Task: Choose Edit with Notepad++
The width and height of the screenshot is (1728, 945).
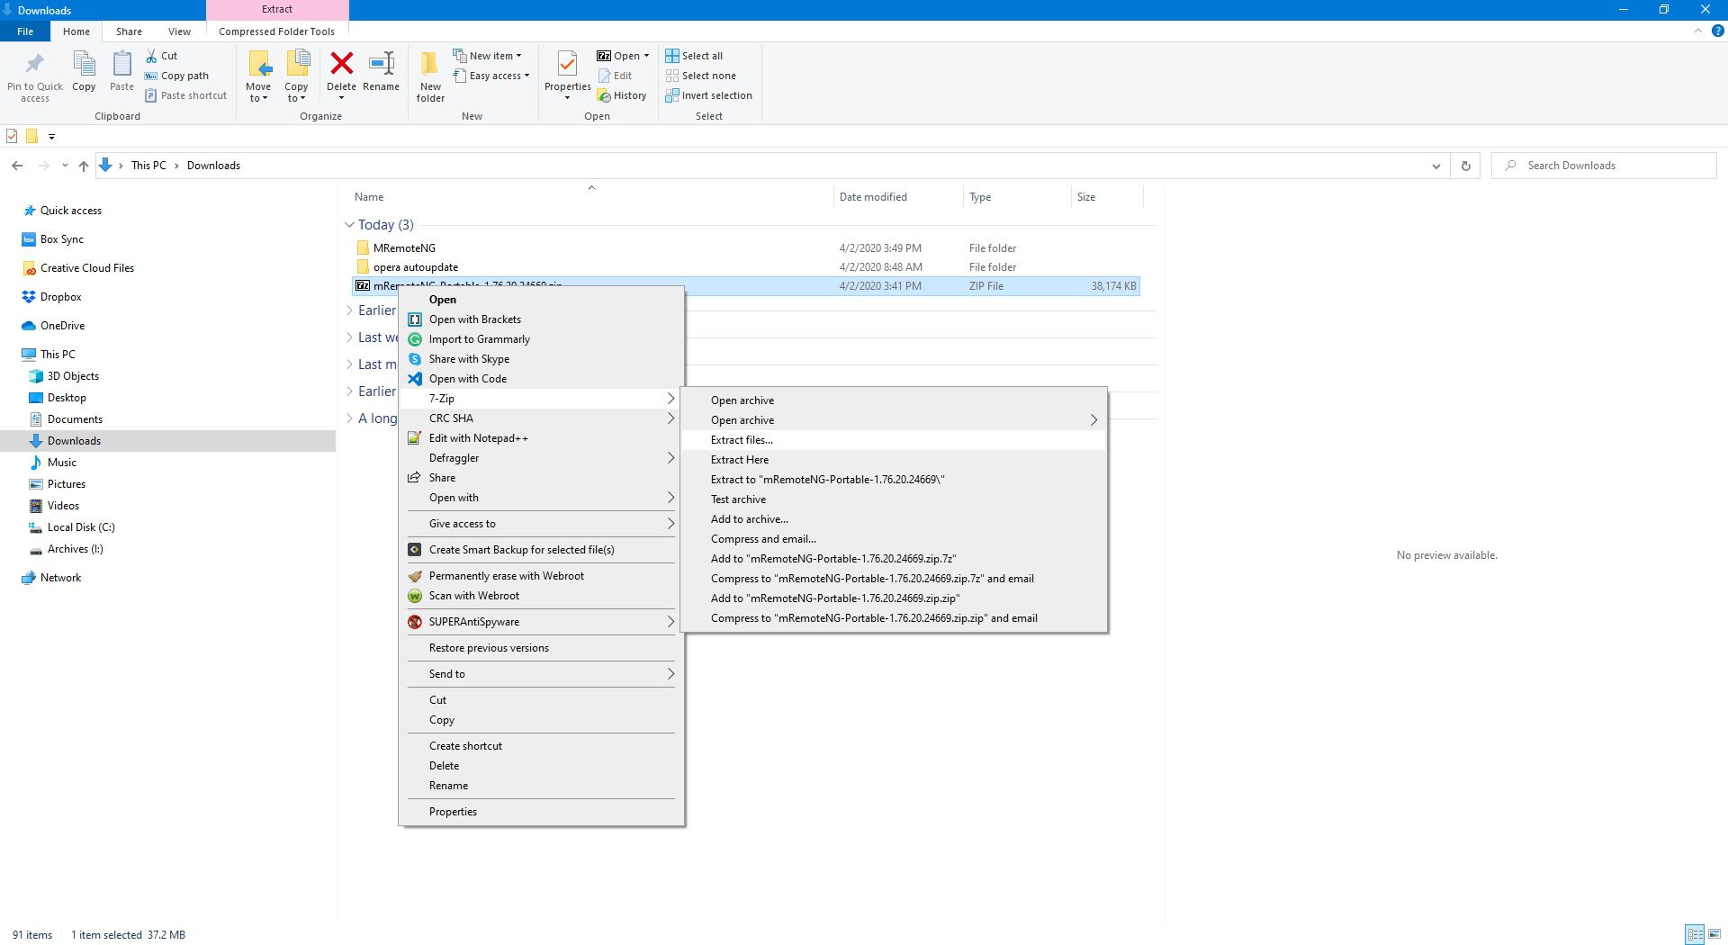Action: click(x=479, y=438)
